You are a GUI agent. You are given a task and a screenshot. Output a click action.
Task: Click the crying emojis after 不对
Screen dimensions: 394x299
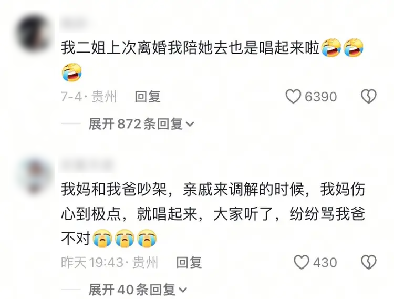[125, 239]
